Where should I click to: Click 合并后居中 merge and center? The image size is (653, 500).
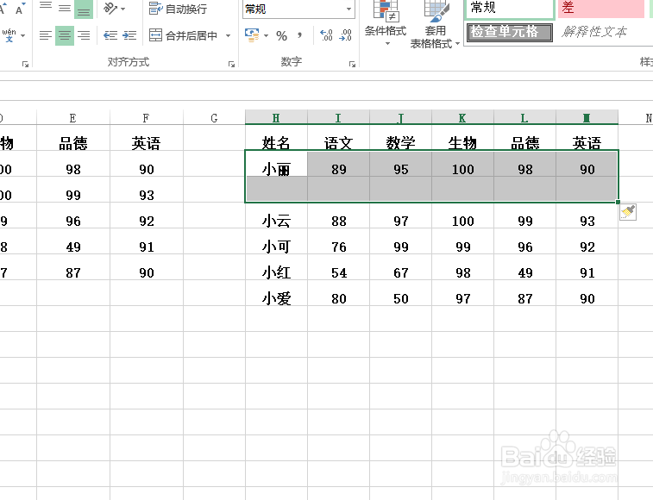point(183,36)
